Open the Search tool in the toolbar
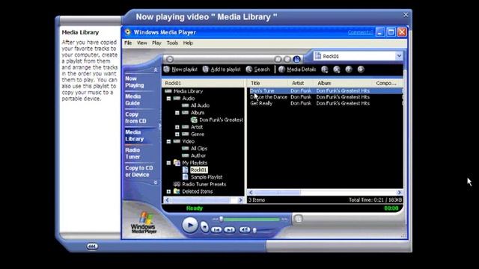The height and width of the screenshot is (269, 479). click(258, 69)
